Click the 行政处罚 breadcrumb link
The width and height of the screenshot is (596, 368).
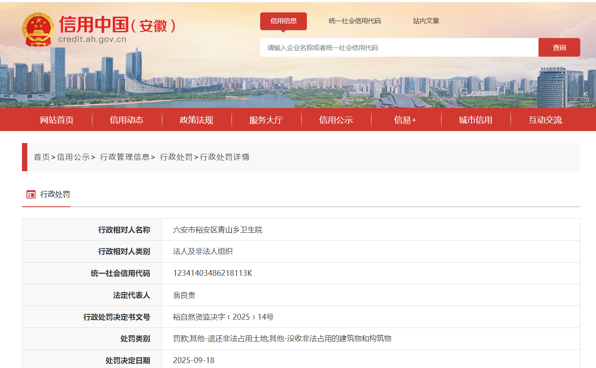point(175,157)
